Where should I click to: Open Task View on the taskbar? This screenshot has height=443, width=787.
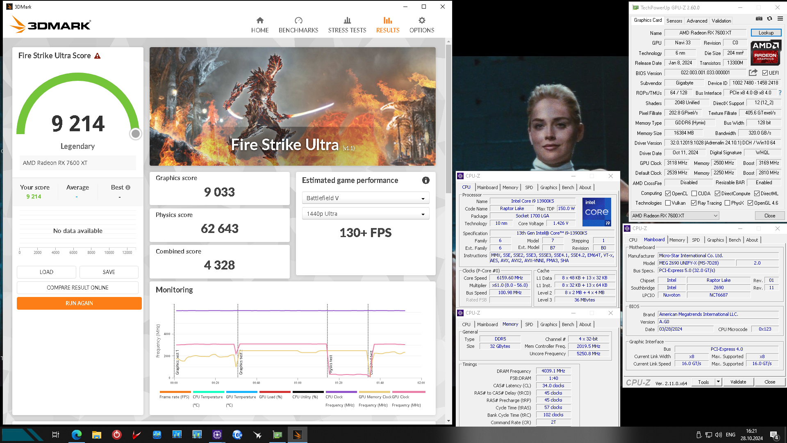56,435
